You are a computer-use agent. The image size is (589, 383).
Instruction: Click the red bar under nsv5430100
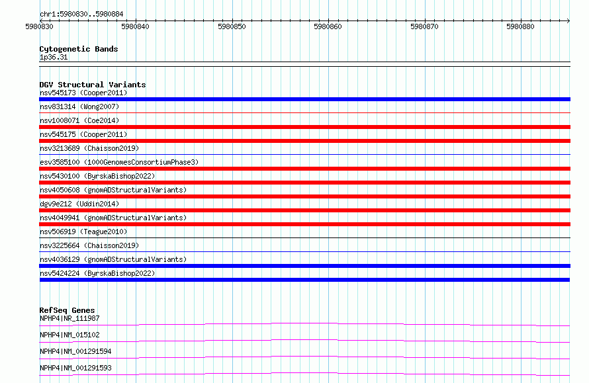pyautogui.click(x=304, y=183)
